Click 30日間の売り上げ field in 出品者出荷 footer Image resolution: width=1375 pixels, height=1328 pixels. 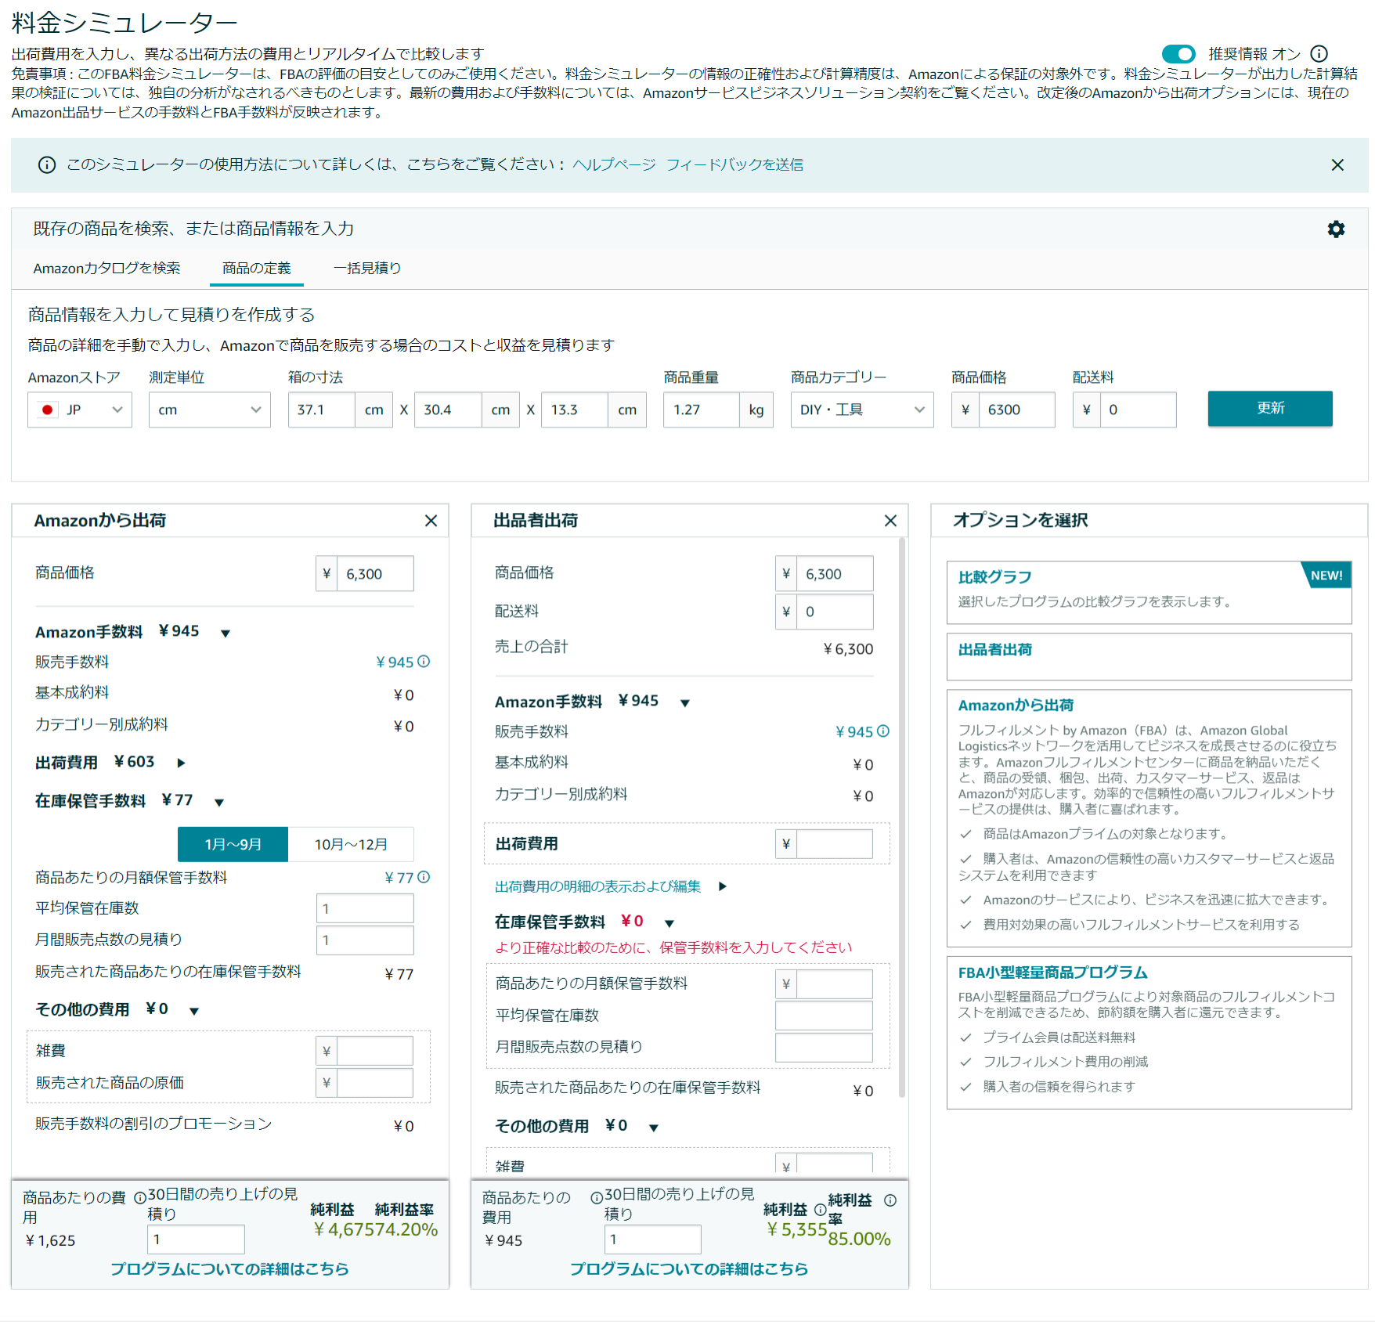[653, 1240]
